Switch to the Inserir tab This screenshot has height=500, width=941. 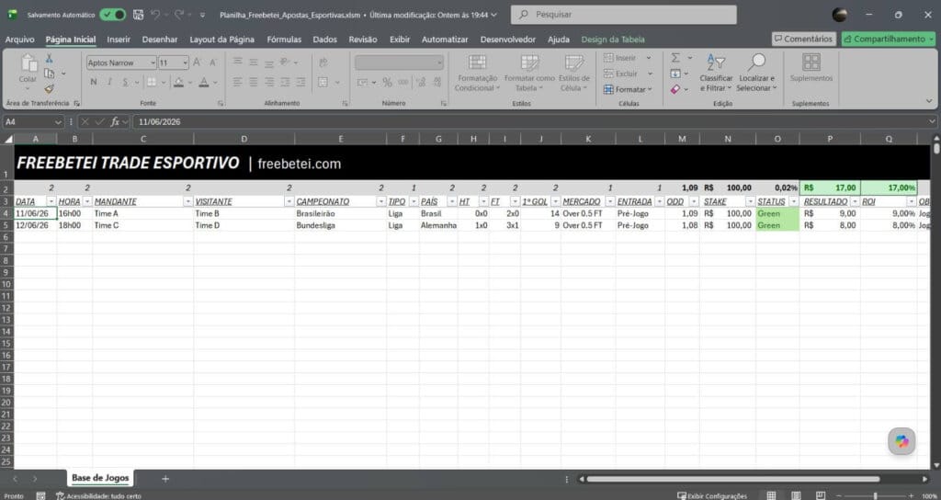119,40
